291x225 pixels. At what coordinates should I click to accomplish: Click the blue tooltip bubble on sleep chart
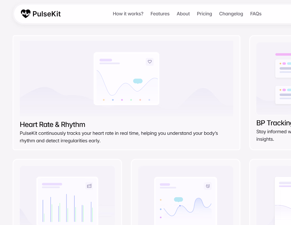coord(179,199)
